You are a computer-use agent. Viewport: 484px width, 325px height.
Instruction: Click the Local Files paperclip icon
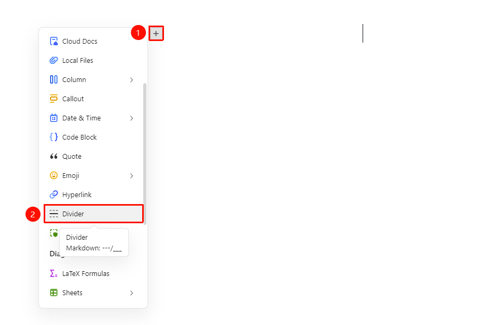(54, 60)
